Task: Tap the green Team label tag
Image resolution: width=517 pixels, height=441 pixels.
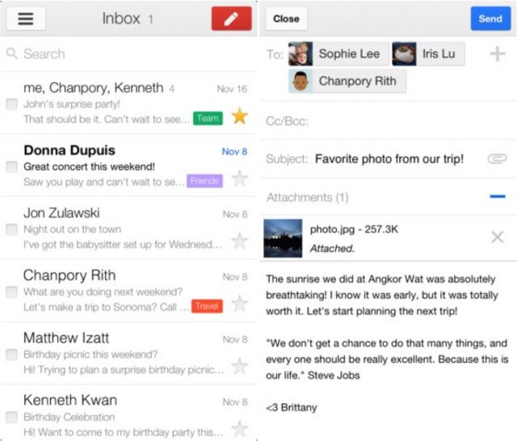Action: pyautogui.click(x=208, y=119)
